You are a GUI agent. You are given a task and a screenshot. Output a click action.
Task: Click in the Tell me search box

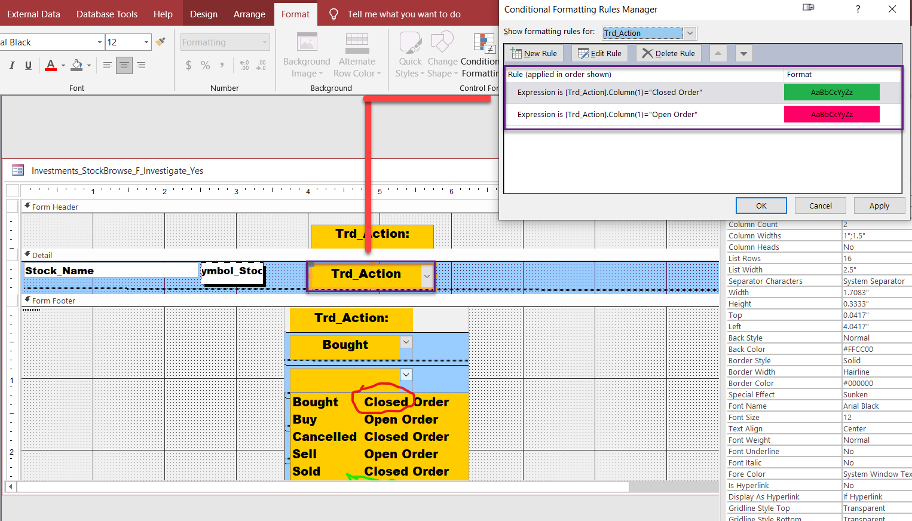pos(404,14)
